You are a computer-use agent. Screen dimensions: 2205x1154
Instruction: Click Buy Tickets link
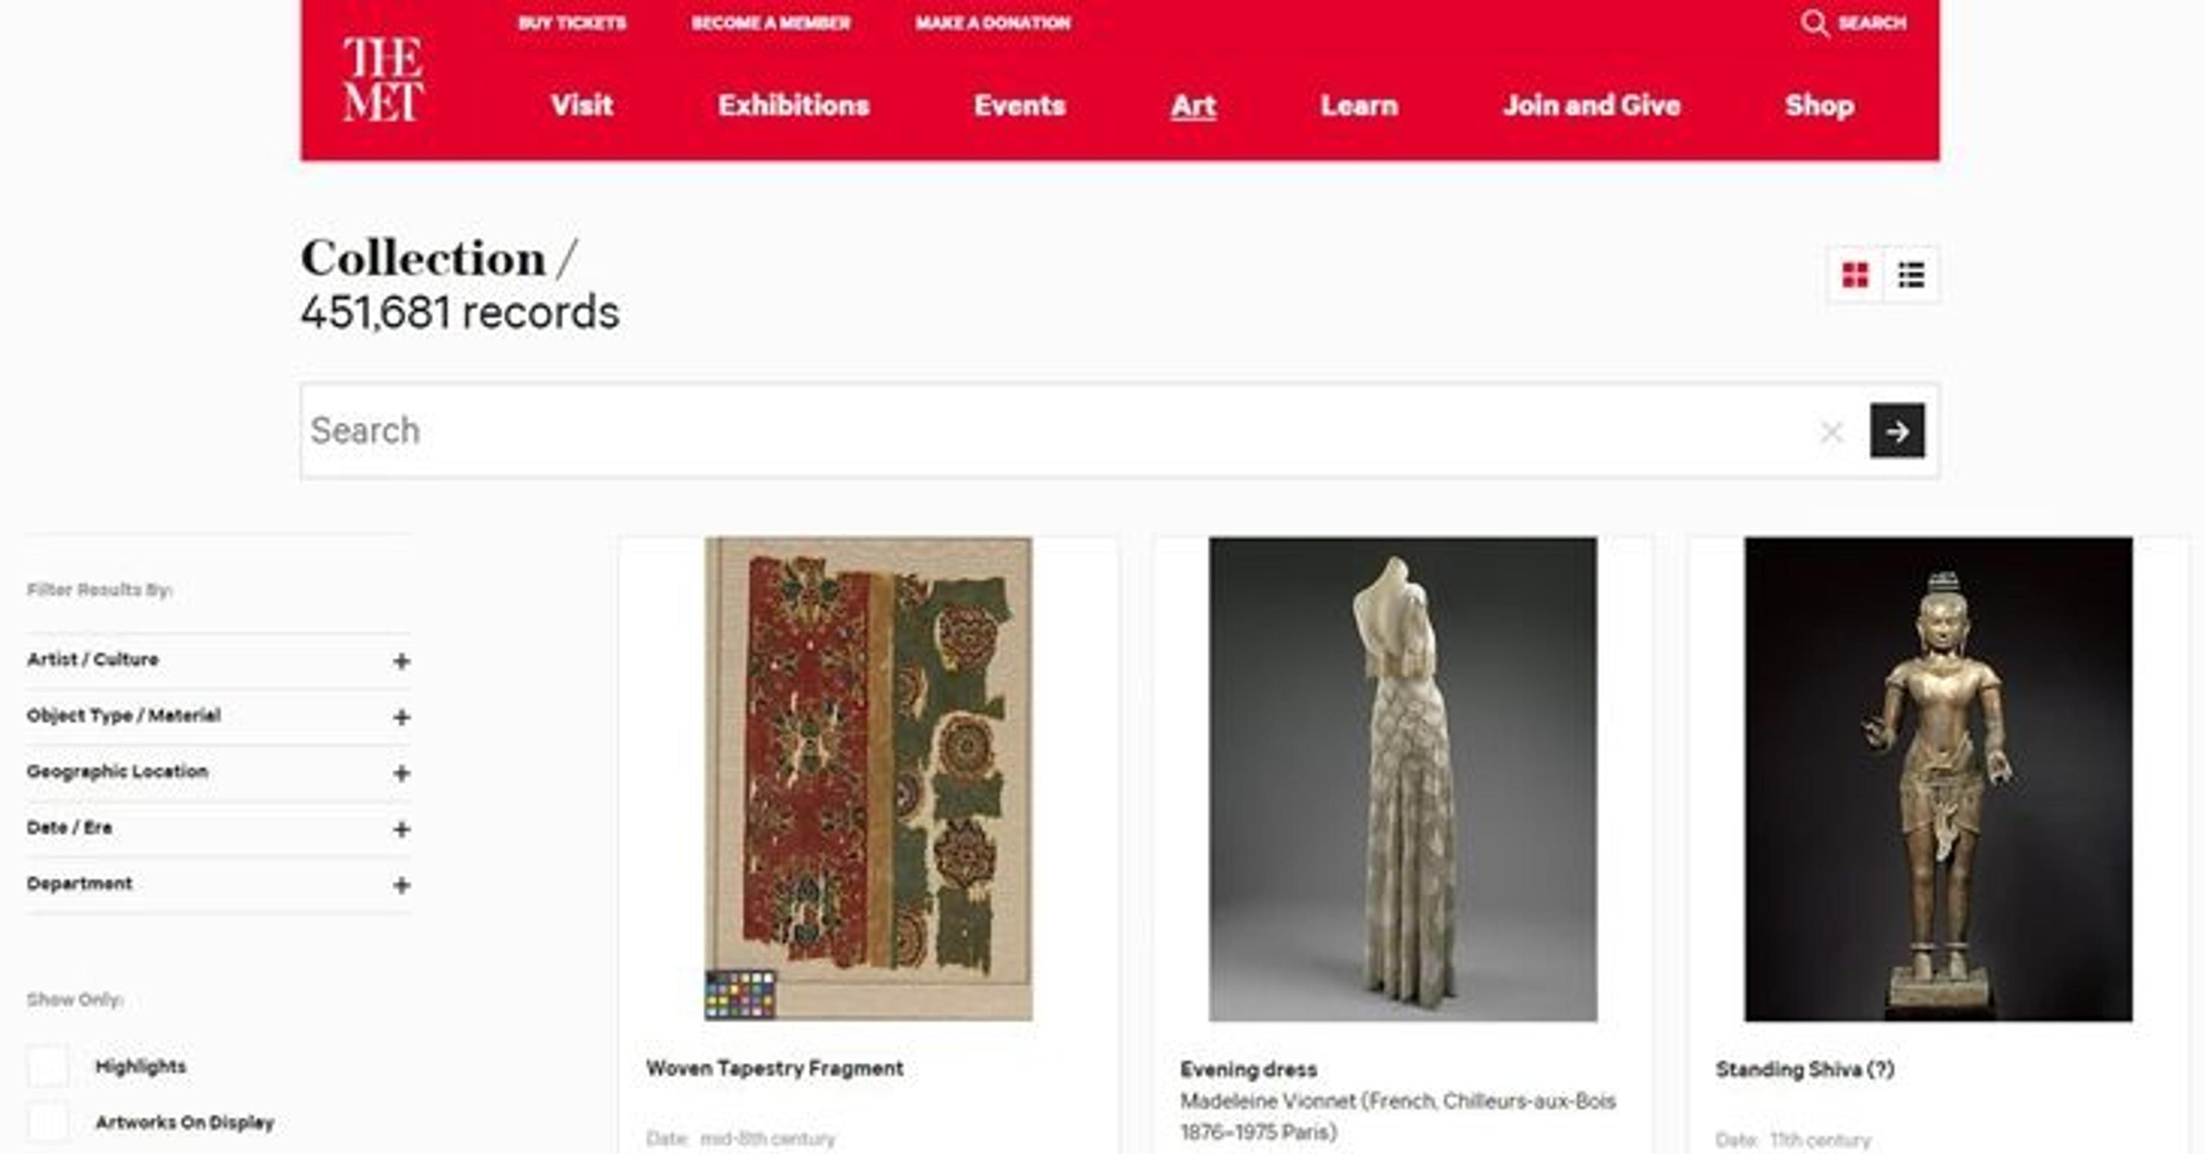pos(572,23)
